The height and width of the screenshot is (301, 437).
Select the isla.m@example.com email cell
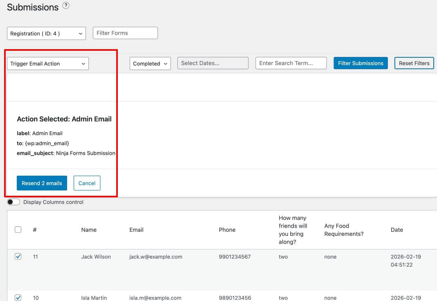(155, 298)
